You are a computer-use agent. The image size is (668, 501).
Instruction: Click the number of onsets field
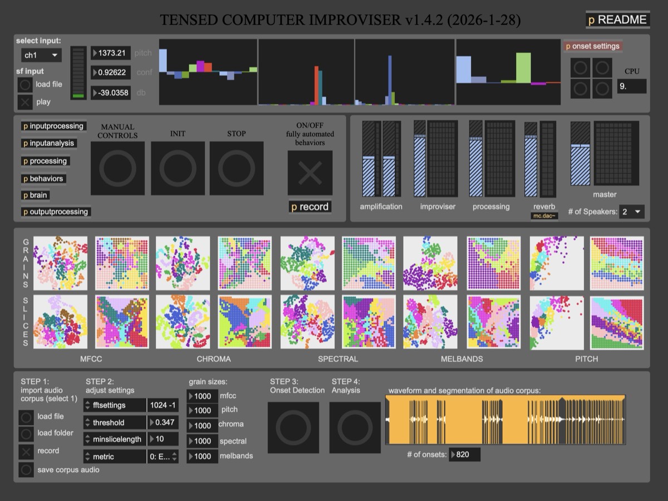coord(465,455)
